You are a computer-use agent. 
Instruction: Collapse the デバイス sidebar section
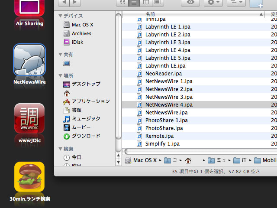point(60,16)
